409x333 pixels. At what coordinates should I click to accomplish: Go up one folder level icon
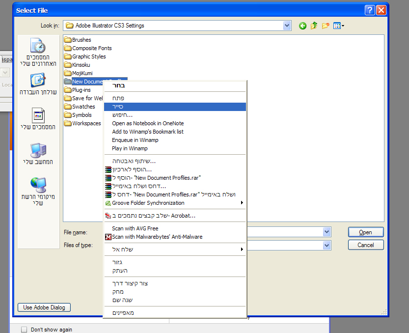[314, 26]
